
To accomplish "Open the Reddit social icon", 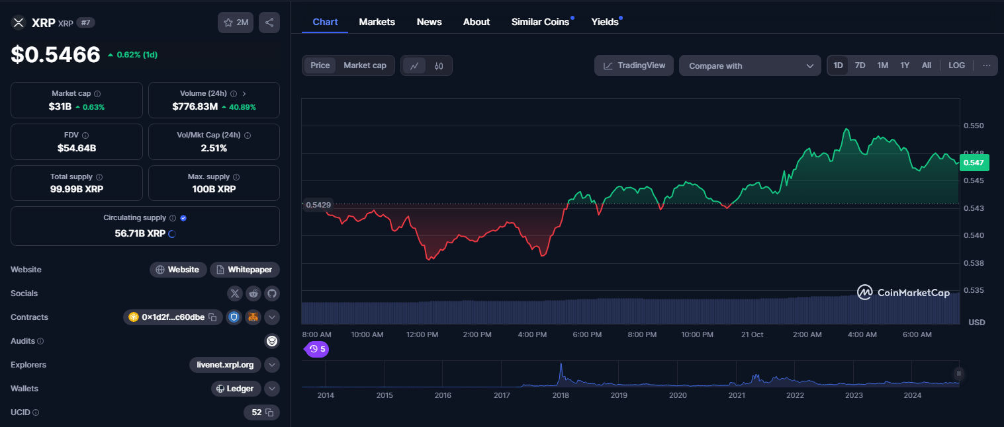I will click(x=253, y=293).
